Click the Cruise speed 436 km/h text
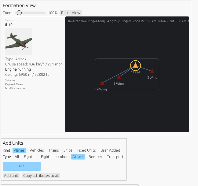Image resolution: width=198 pixels, height=186 pixels. click(34, 64)
